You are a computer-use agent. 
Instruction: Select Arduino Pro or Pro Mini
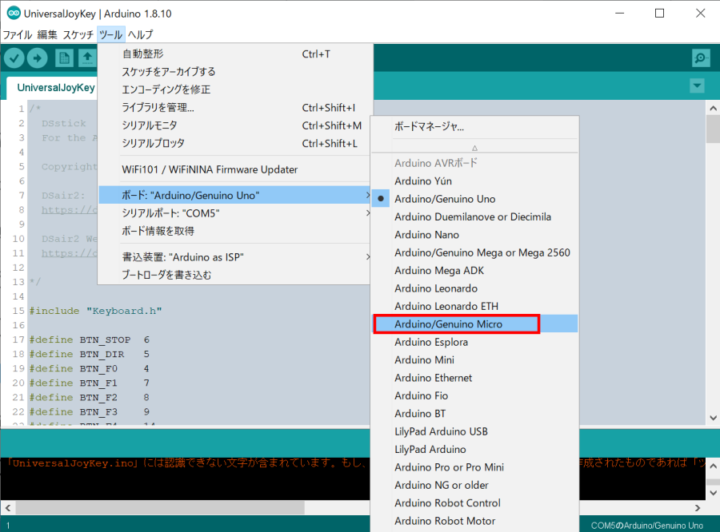pos(474,466)
